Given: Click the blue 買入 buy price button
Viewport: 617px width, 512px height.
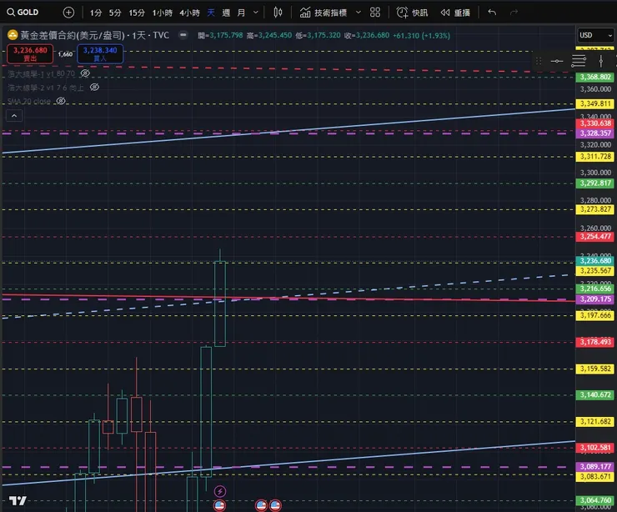Looking at the screenshot, I should pyautogui.click(x=100, y=53).
